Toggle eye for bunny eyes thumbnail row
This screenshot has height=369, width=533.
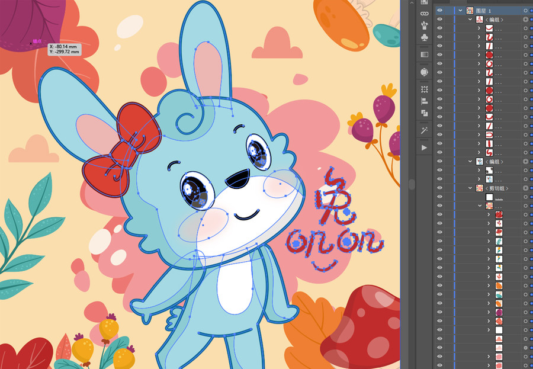(439, 170)
